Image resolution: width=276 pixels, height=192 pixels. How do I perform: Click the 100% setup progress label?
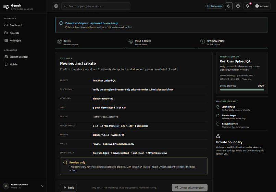261,86
